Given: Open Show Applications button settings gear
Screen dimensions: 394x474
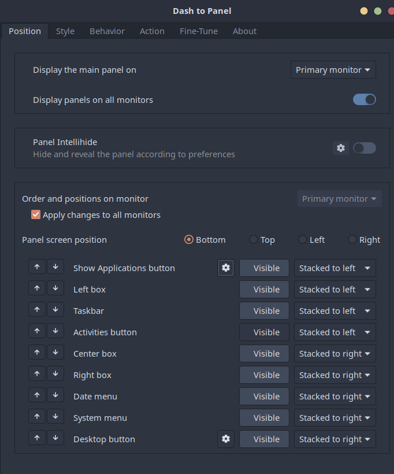Looking at the screenshot, I should [225, 268].
